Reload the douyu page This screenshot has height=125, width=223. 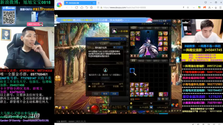pos(76,7)
